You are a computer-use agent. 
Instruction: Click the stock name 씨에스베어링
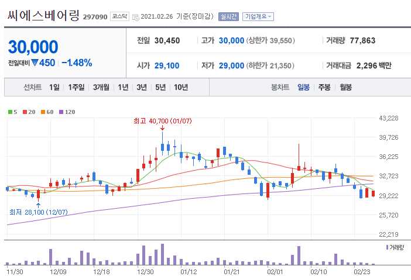click(43, 16)
